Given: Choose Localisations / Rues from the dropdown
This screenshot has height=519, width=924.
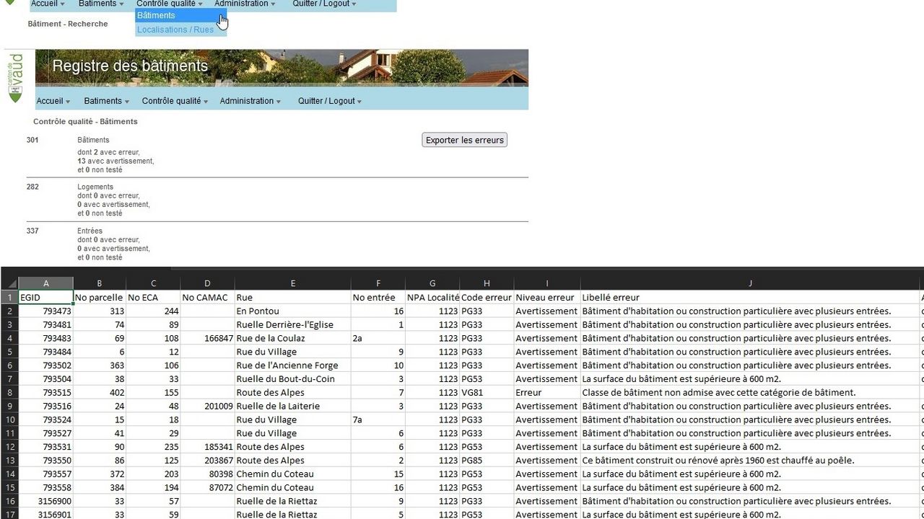Looking at the screenshot, I should 175,30.
